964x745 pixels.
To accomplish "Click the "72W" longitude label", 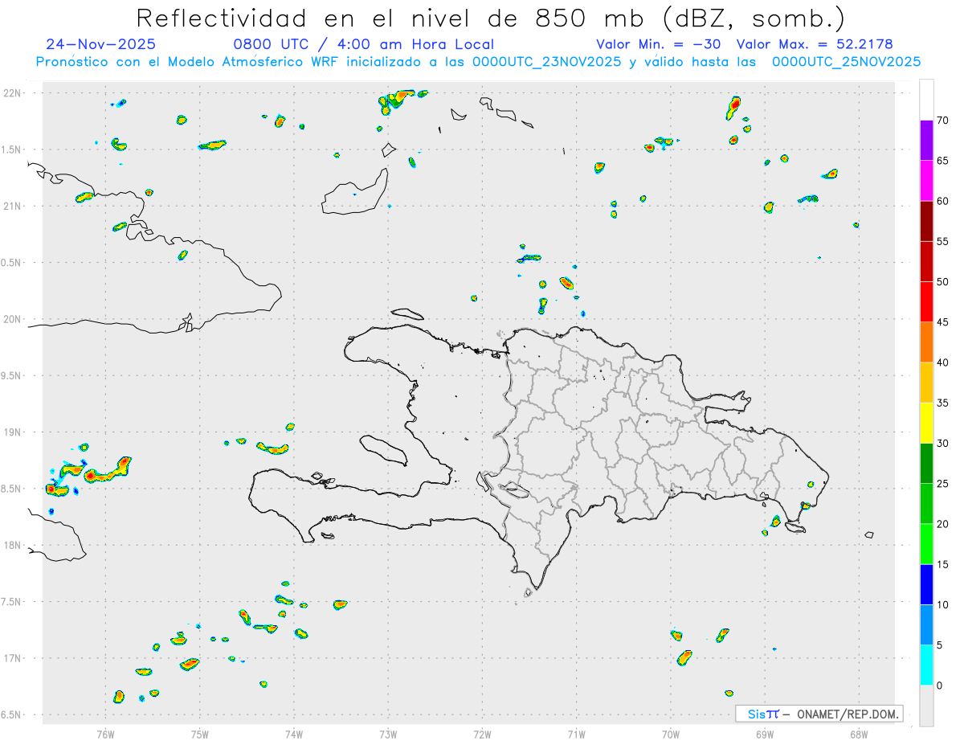I will click(482, 734).
